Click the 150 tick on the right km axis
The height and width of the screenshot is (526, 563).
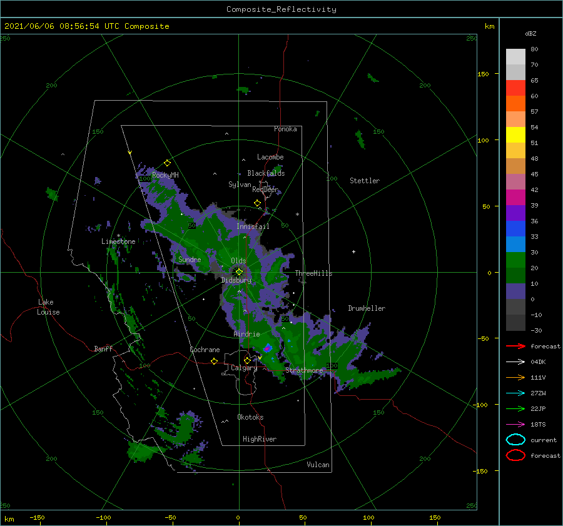(483, 74)
